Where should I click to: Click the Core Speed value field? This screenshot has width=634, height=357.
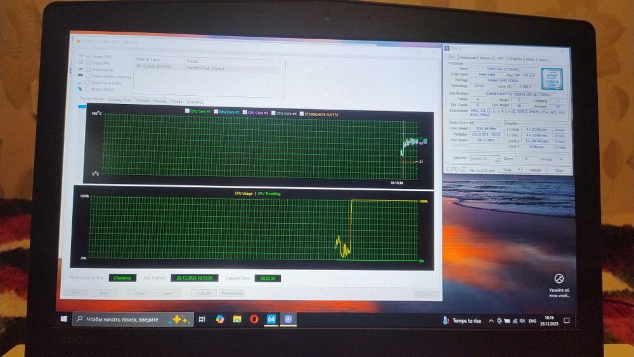(x=486, y=129)
